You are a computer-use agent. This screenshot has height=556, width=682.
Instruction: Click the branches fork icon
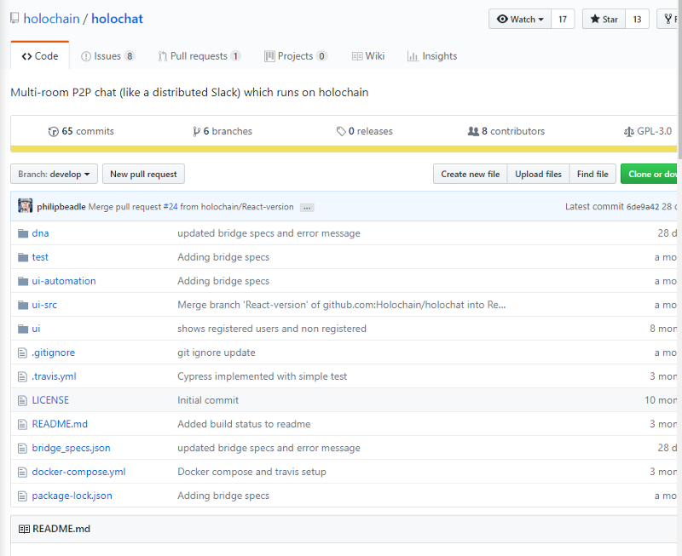pyautogui.click(x=197, y=132)
